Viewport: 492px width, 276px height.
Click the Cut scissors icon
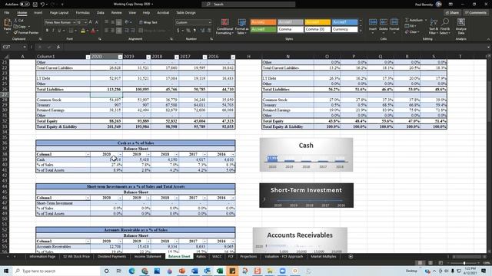pos(15,21)
